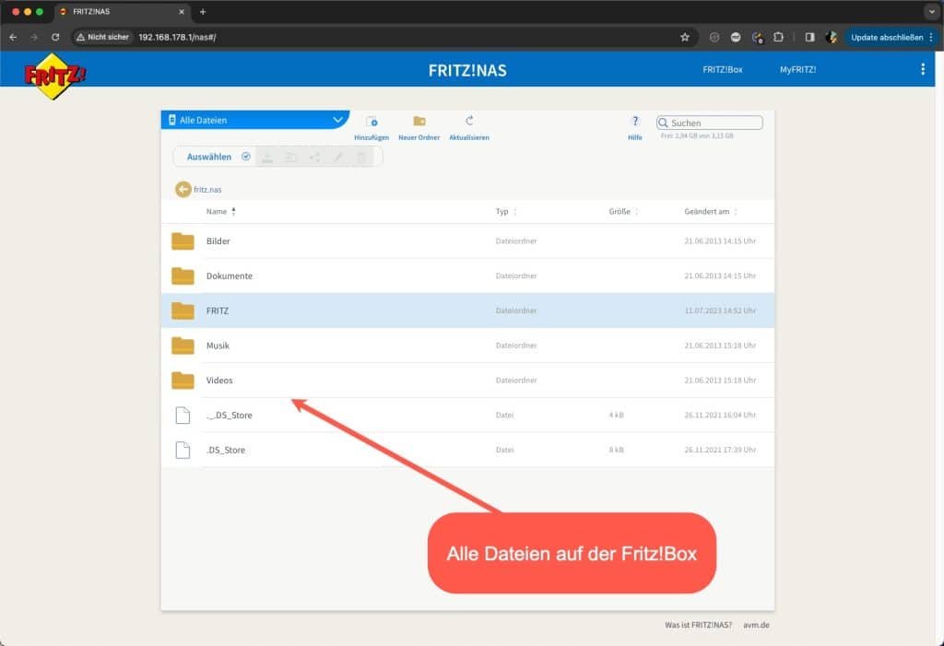Refresh the file list via Aktualisieren icon
Screen dimensions: 944x646
tap(469, 122)
